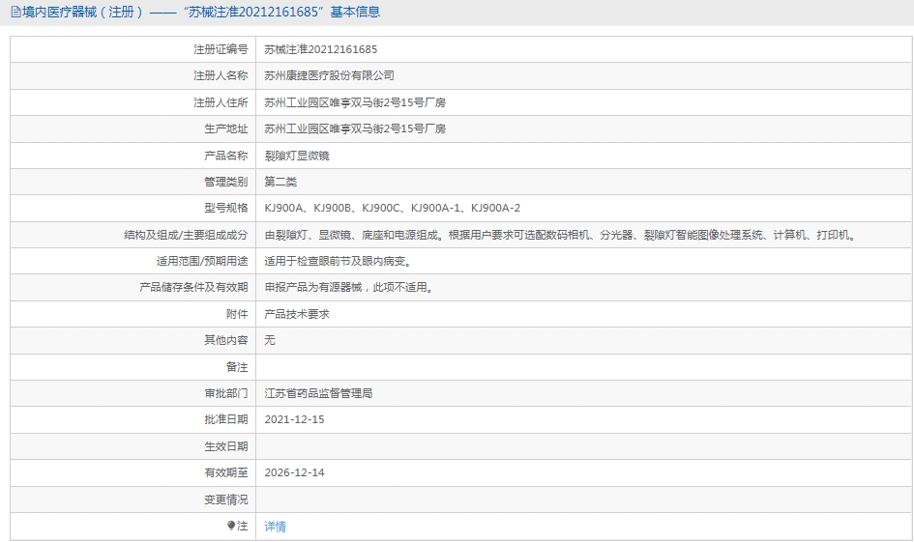Click the 备注 label
The image size is (914, 542).
point(237,367)
